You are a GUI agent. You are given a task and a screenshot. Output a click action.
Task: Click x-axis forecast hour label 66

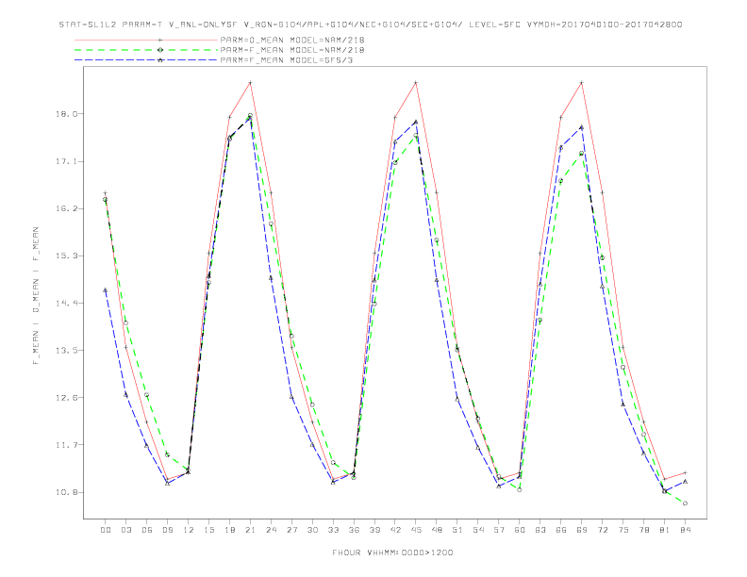click(561, 530)
